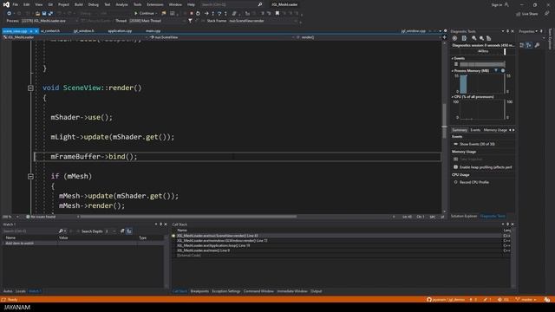Click the thread filter funnel icon
This screenshot has width=555, height=312.
tap(190, 21)
